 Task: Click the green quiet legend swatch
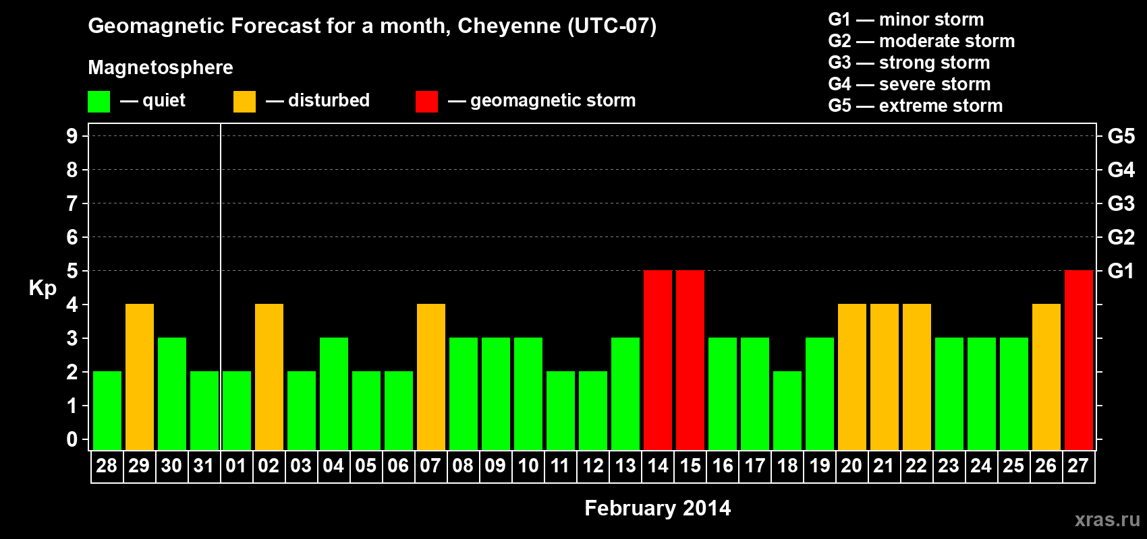point(99,102)
